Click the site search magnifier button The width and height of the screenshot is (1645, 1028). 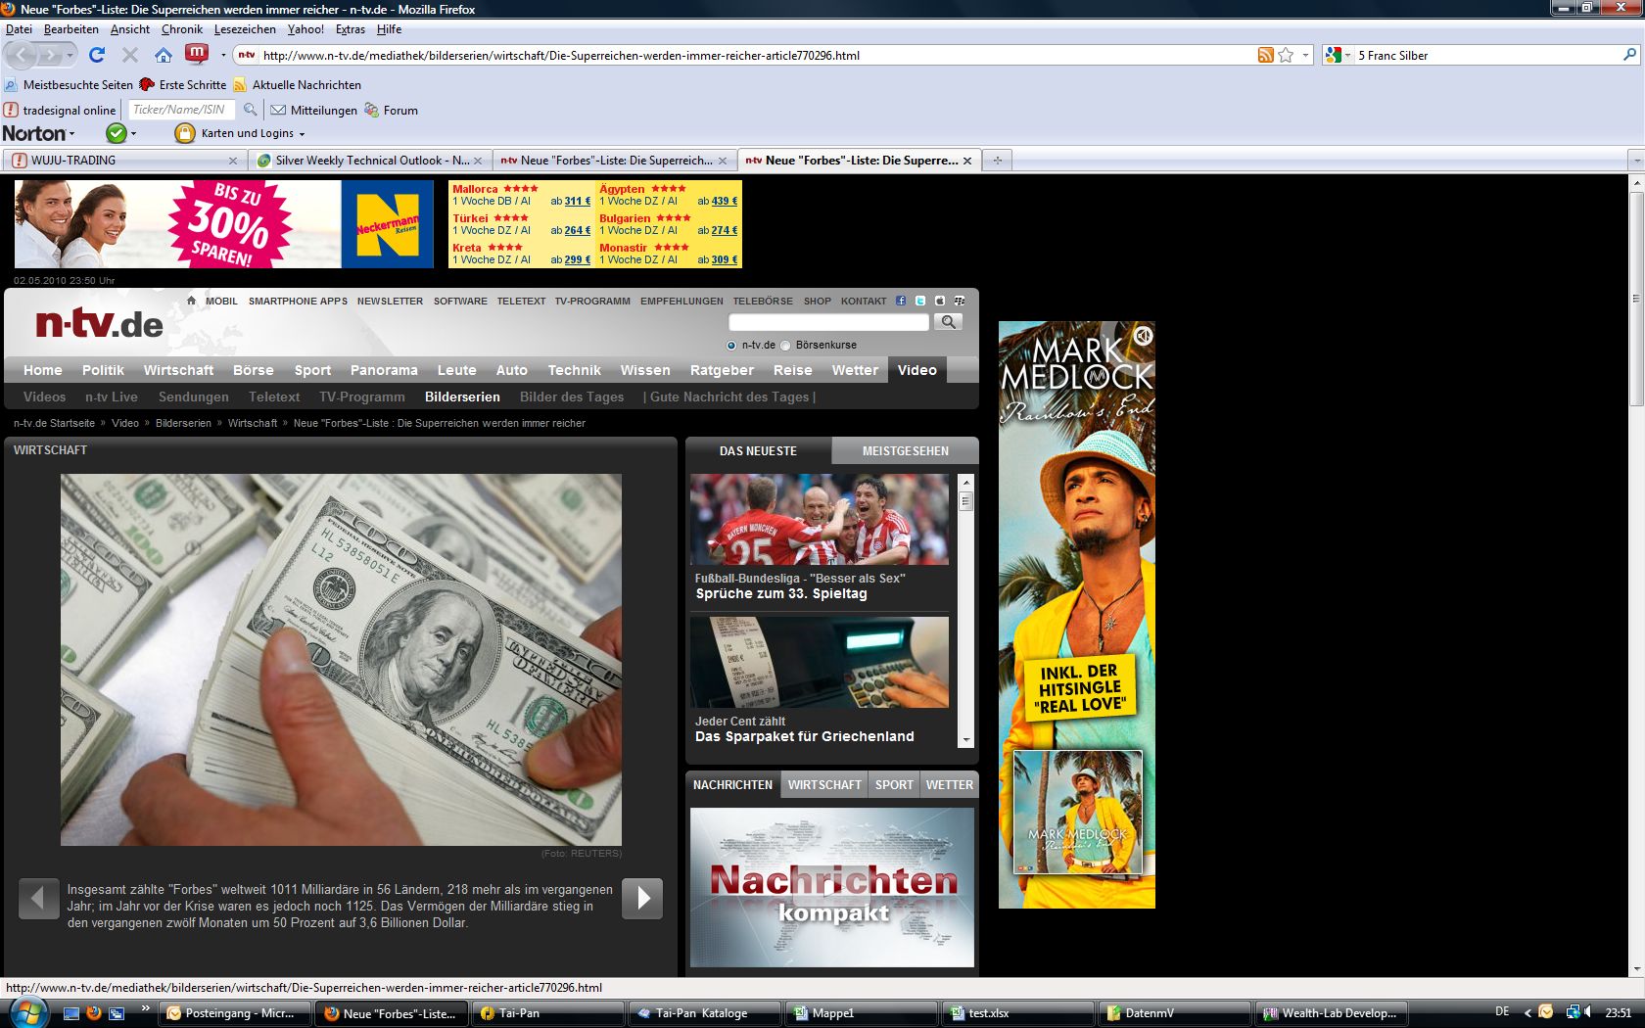pos(948,322)
